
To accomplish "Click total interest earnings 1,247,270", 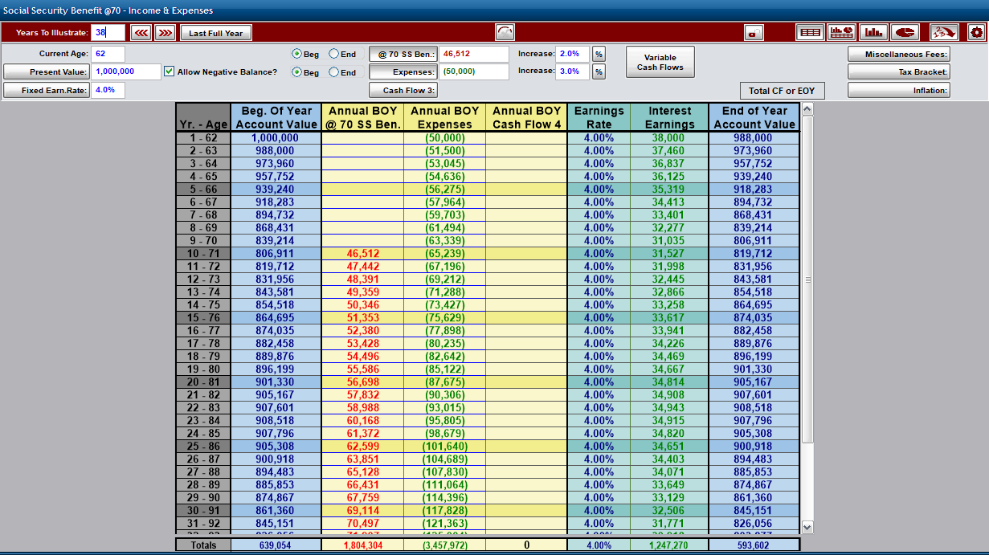I will point(669,545).
